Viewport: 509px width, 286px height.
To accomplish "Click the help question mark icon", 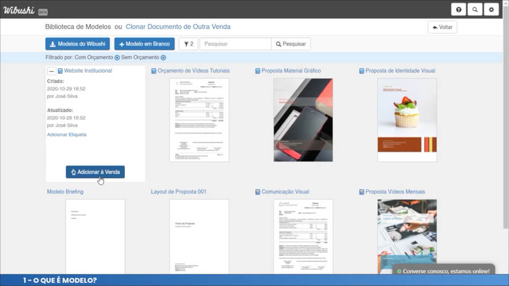I will point(459,10).
